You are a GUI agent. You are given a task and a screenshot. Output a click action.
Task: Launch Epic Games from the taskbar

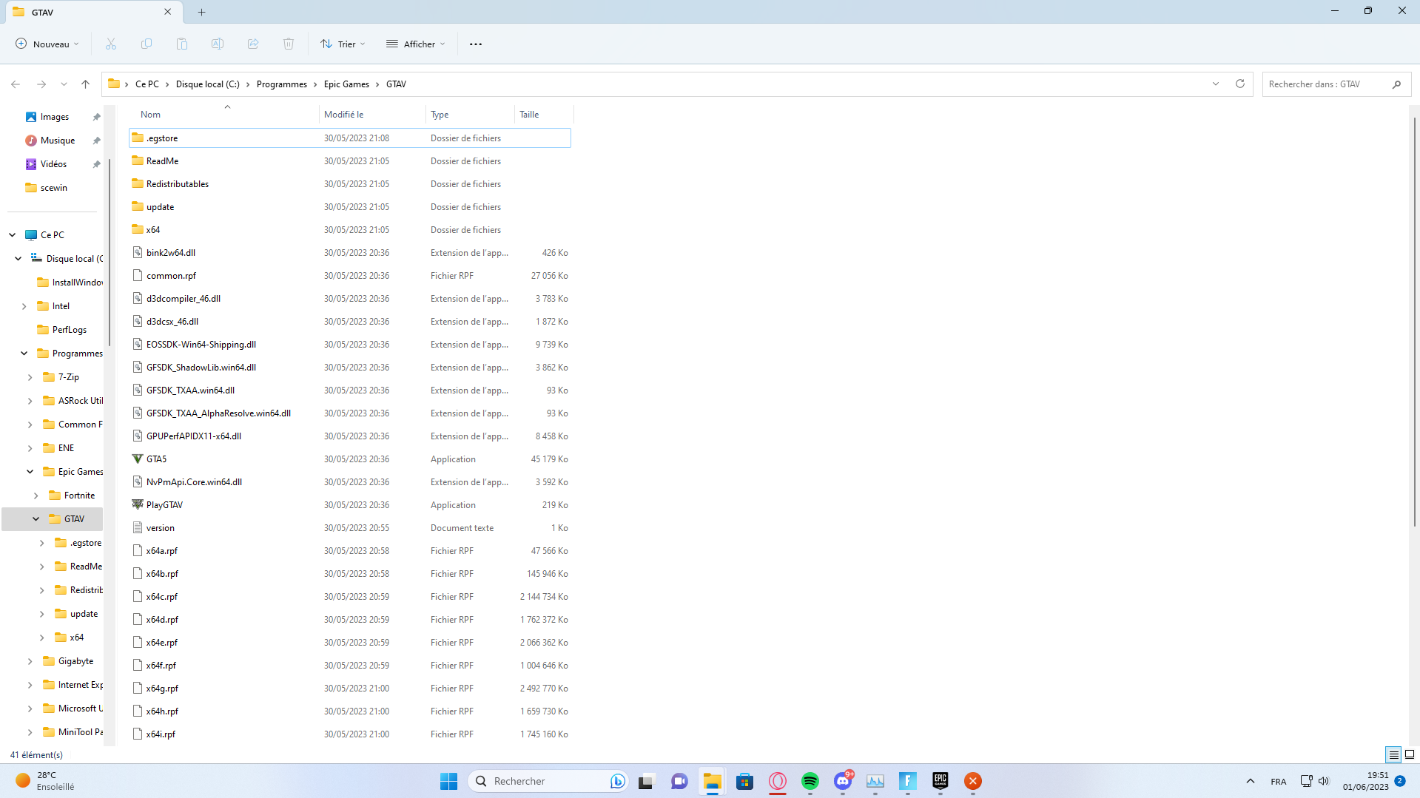coord(940,781)
